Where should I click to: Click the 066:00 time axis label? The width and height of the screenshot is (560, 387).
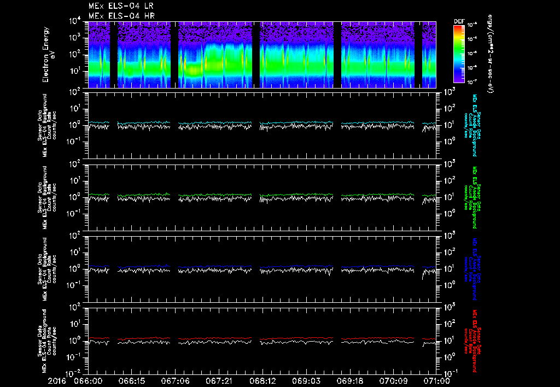pyautogui.click(x=88, y=381)
